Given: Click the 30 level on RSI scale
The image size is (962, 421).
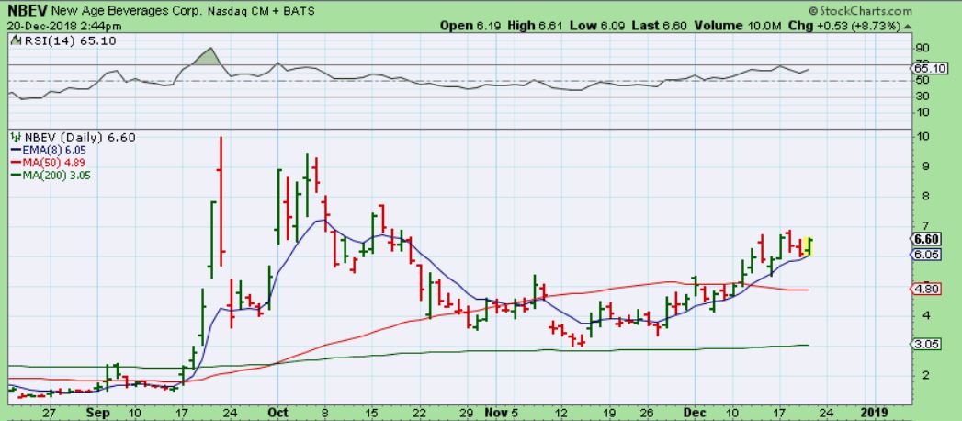Looking at the screenshot, I should 922,96.
